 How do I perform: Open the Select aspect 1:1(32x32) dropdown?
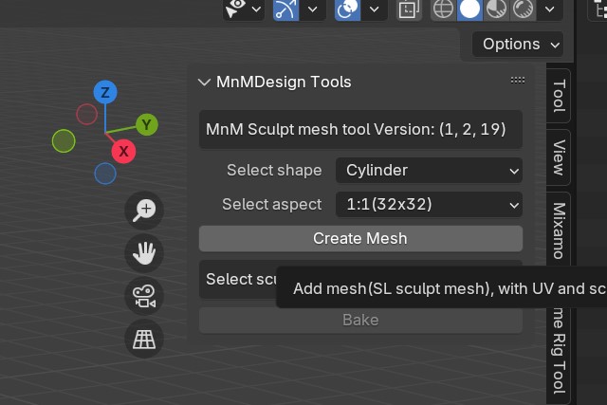point(429,205)
